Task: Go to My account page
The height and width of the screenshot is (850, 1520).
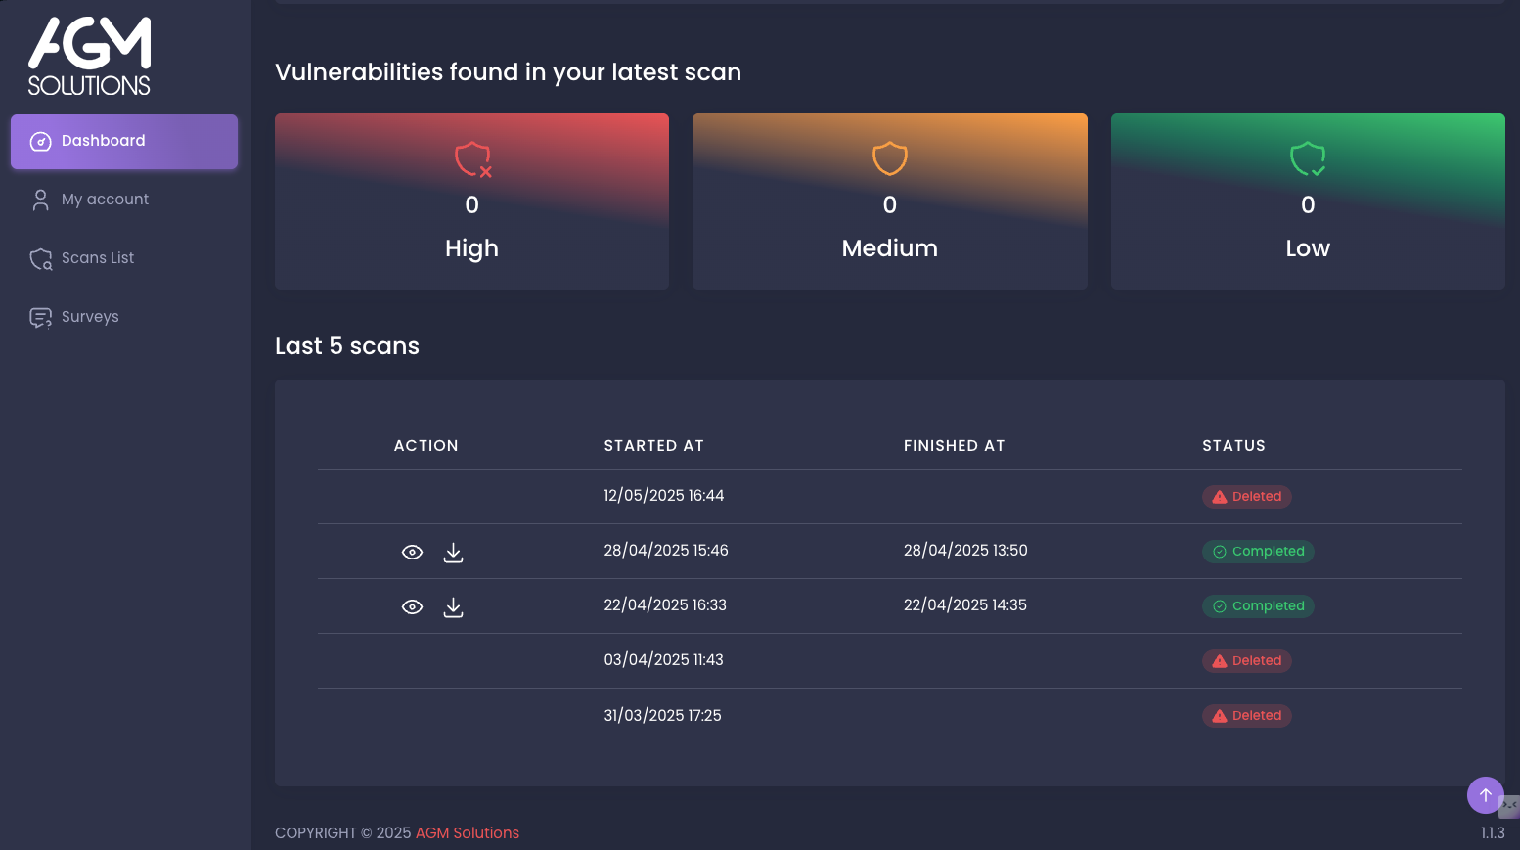Action: 105,200
